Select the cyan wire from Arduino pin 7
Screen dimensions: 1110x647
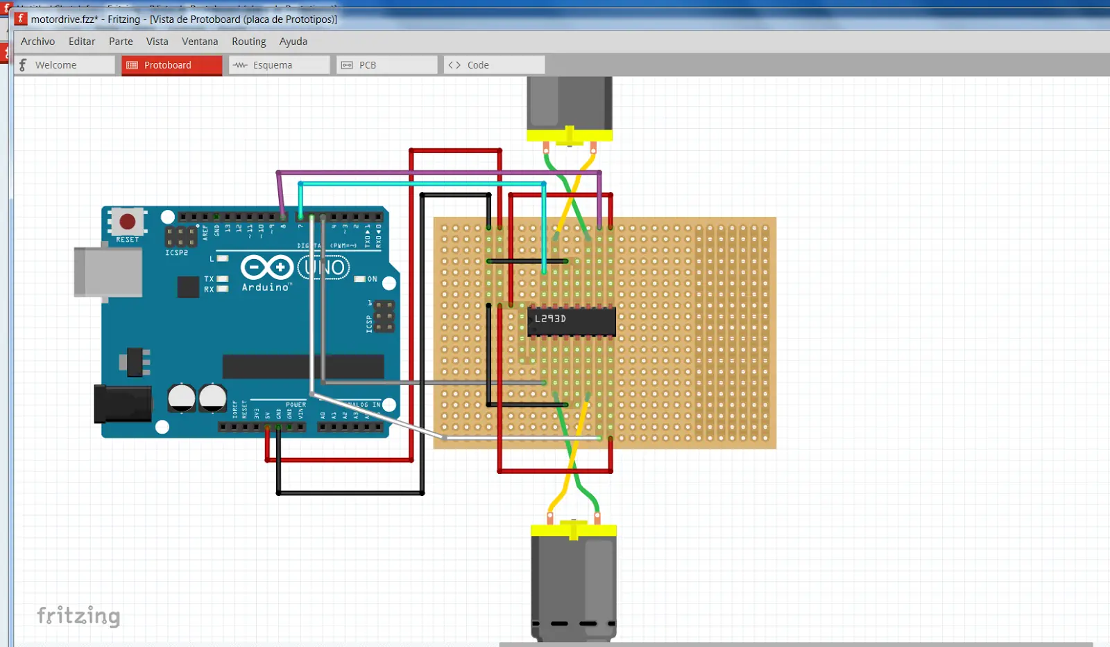(x=422, y=184)
